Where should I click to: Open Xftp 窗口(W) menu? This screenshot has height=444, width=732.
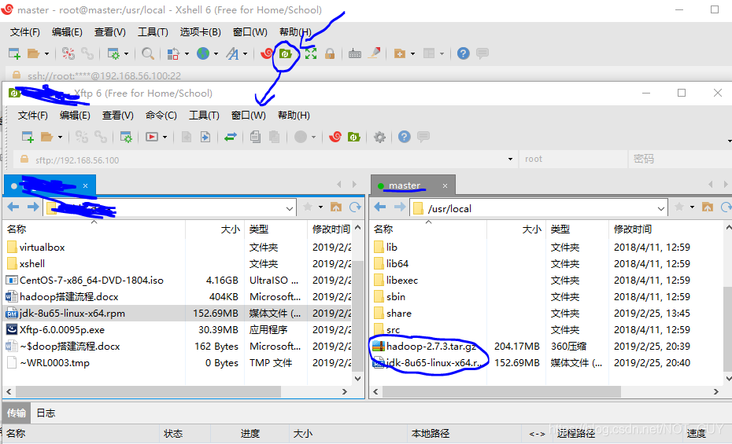pos(249,116)
